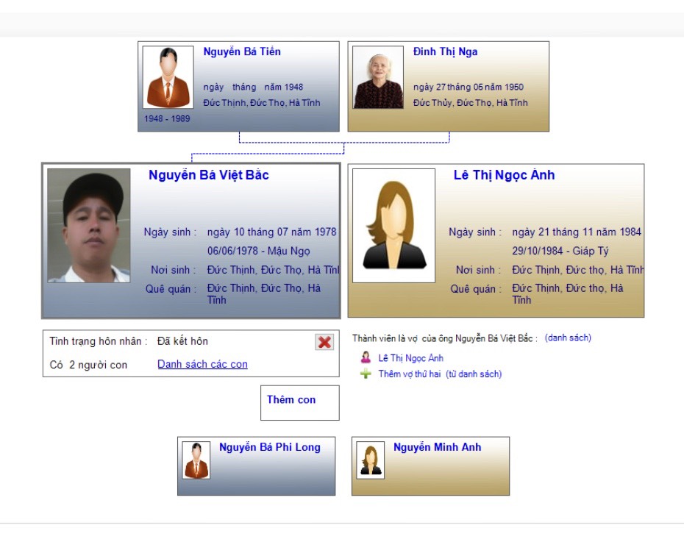Click Lê Thị Ngọc Ánh's avatar silhouette

[393, 226]
